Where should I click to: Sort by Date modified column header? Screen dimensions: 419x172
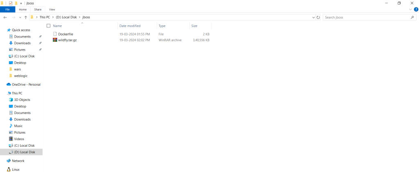(x=130, y=26)
